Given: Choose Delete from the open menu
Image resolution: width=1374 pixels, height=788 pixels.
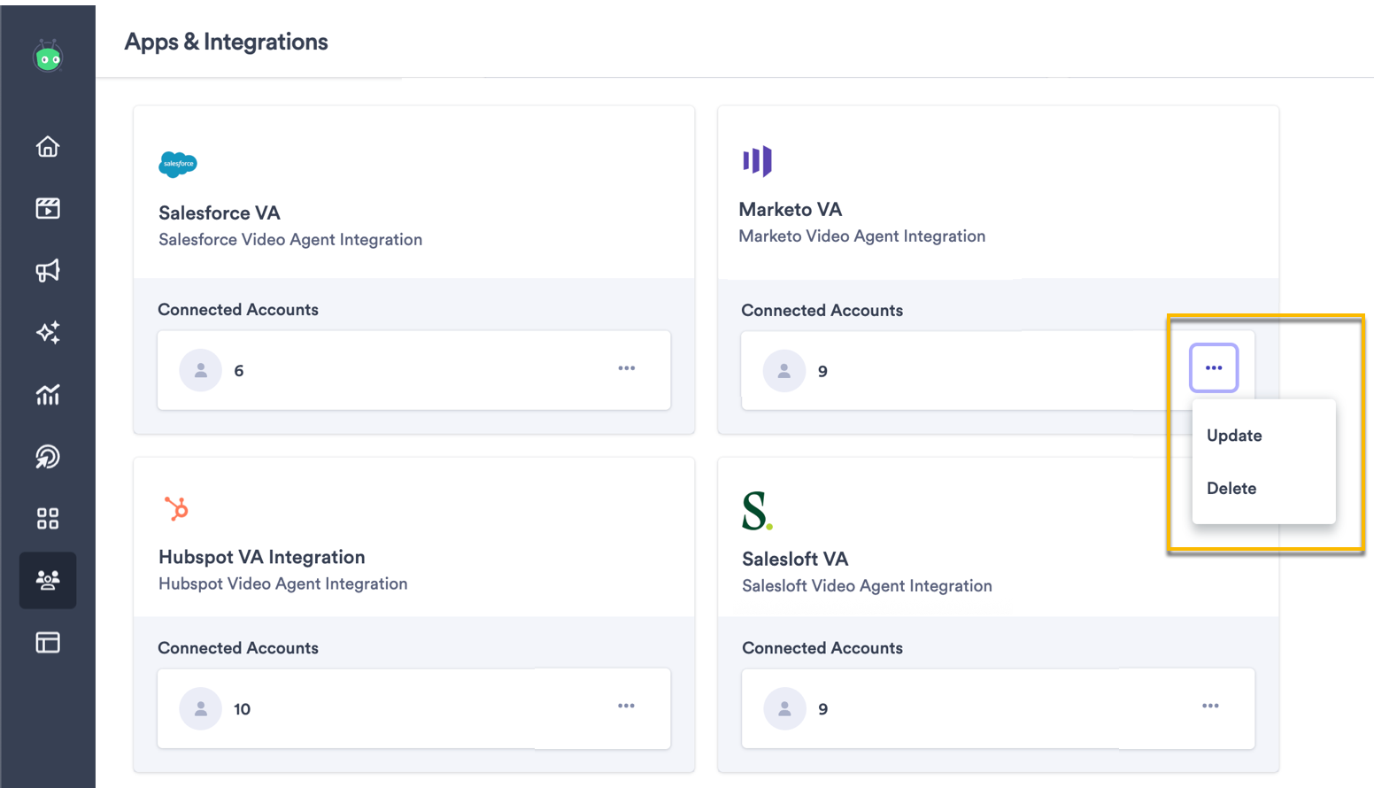Looking at the screenshot, I should pos(1231,488).
